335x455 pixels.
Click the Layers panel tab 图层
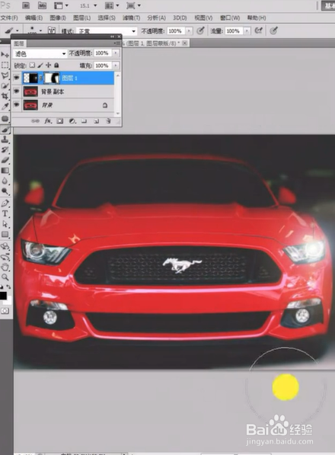(x=19, y=43)
